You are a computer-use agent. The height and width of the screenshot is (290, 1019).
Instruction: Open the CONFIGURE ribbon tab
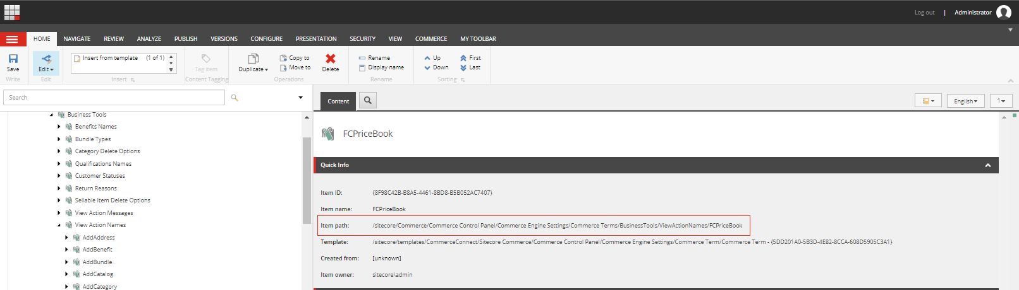pyautogui.click(x=267, y=39)
